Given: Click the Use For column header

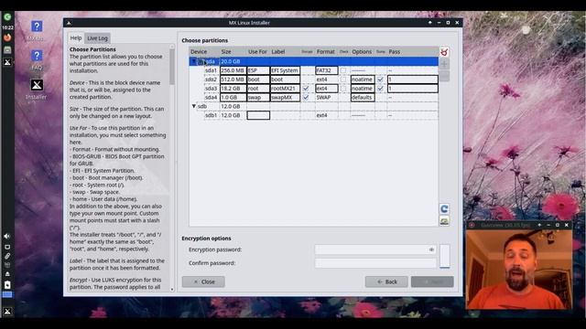Looking at the screenshot, I should [x=257, y=51].
